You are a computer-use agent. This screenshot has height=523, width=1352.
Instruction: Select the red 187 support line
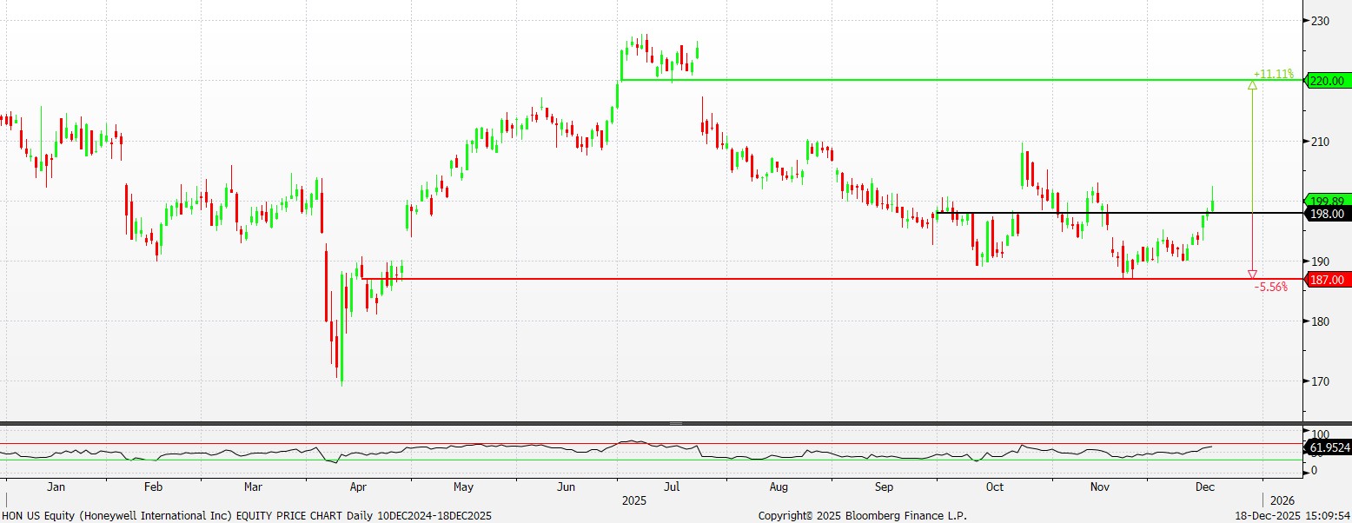(x=833, y=279)
